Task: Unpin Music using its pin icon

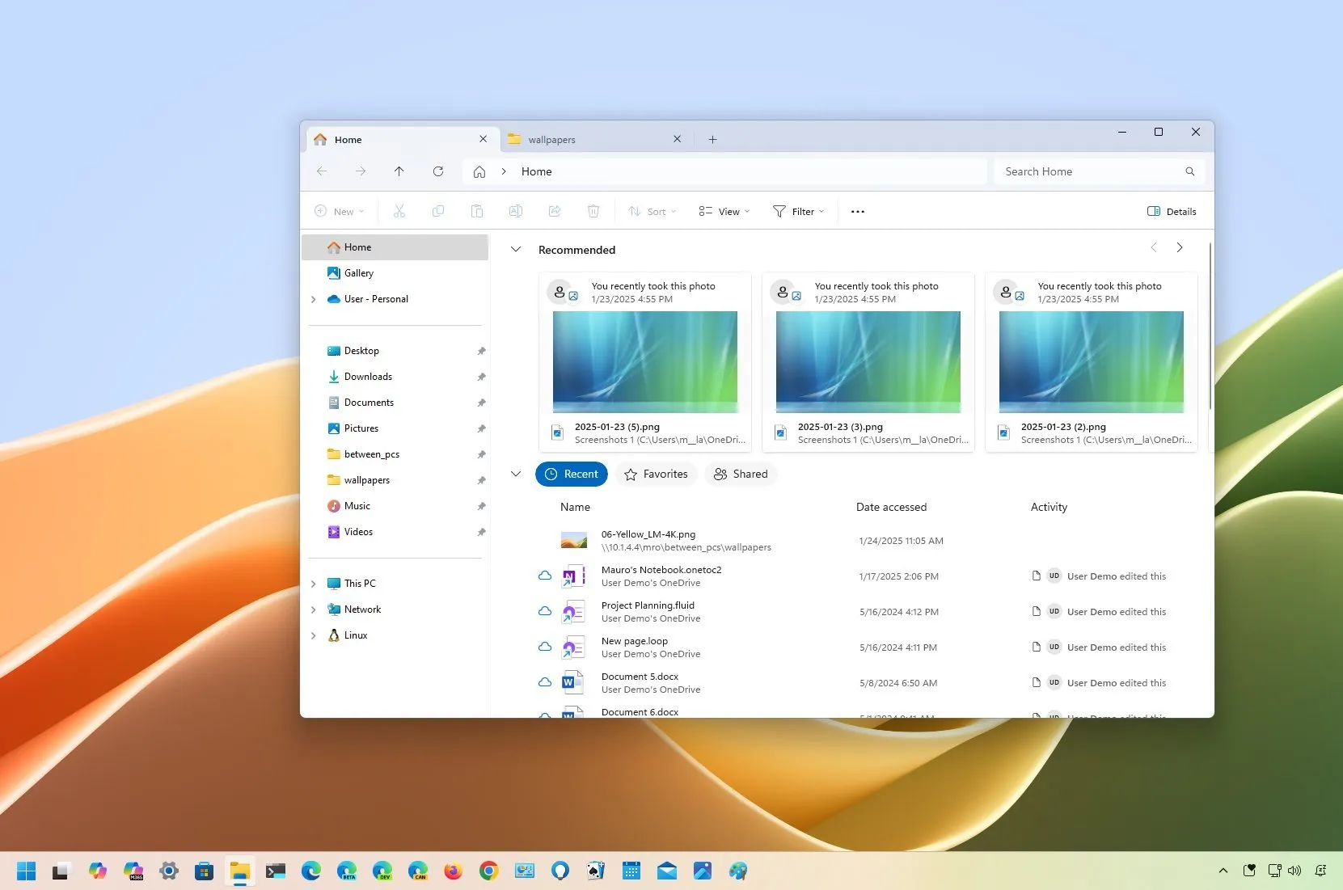Action: (x=481, y=506)
